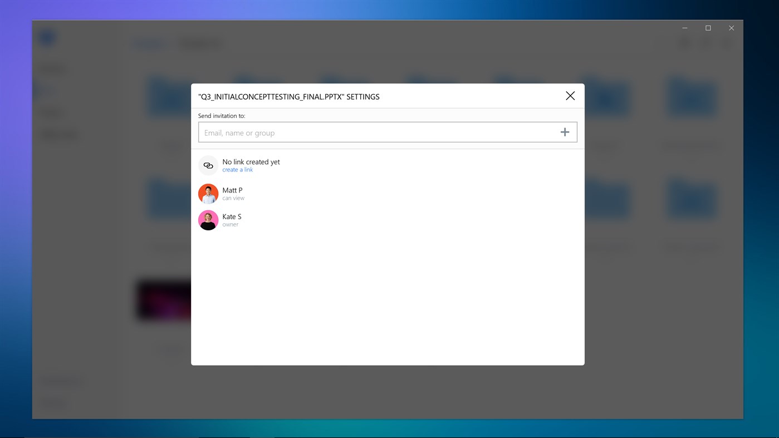
Task: Click the plus icon to add a recipient
Action: point(565,132)
